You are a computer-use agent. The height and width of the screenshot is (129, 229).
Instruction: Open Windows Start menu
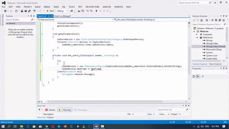[x=3, y=126]
